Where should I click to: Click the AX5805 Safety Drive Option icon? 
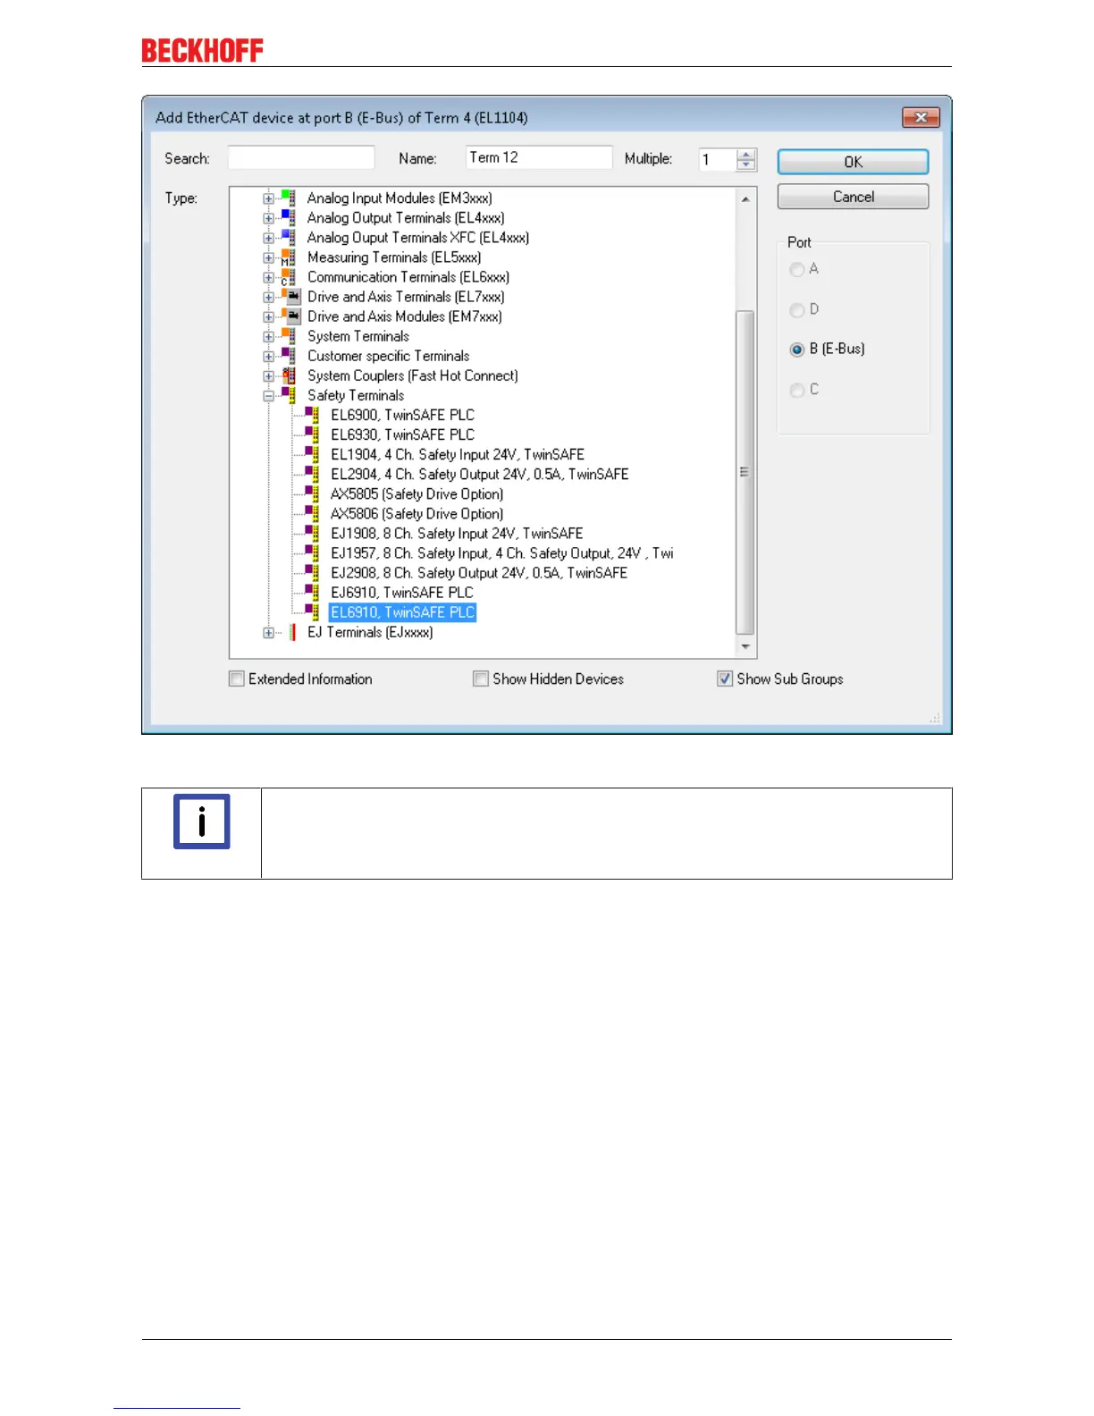[x=311, y=493]
